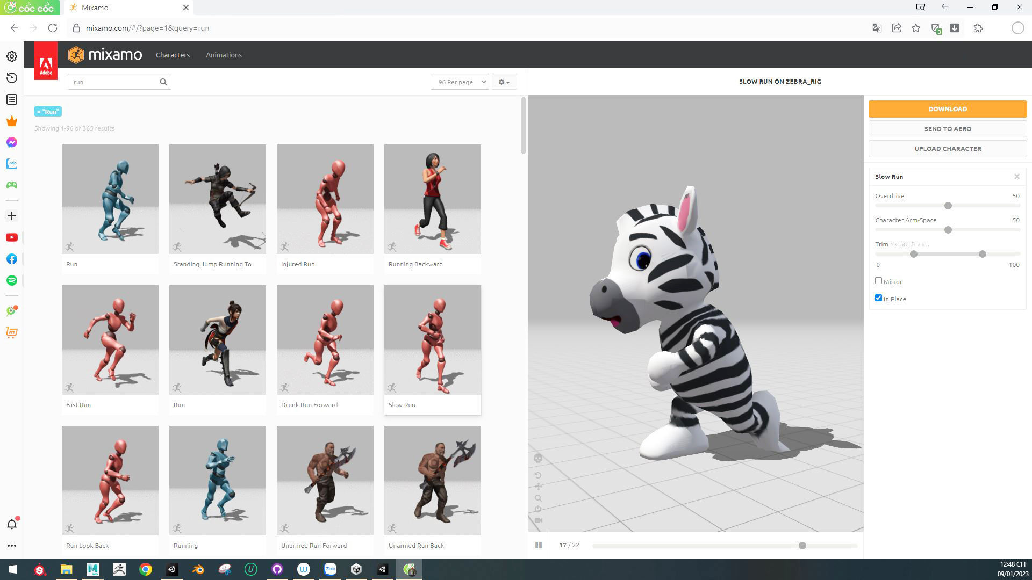Click the power icon in viewport controls
This screenshot has height=580, width=1032.
[x=538, y=509]
